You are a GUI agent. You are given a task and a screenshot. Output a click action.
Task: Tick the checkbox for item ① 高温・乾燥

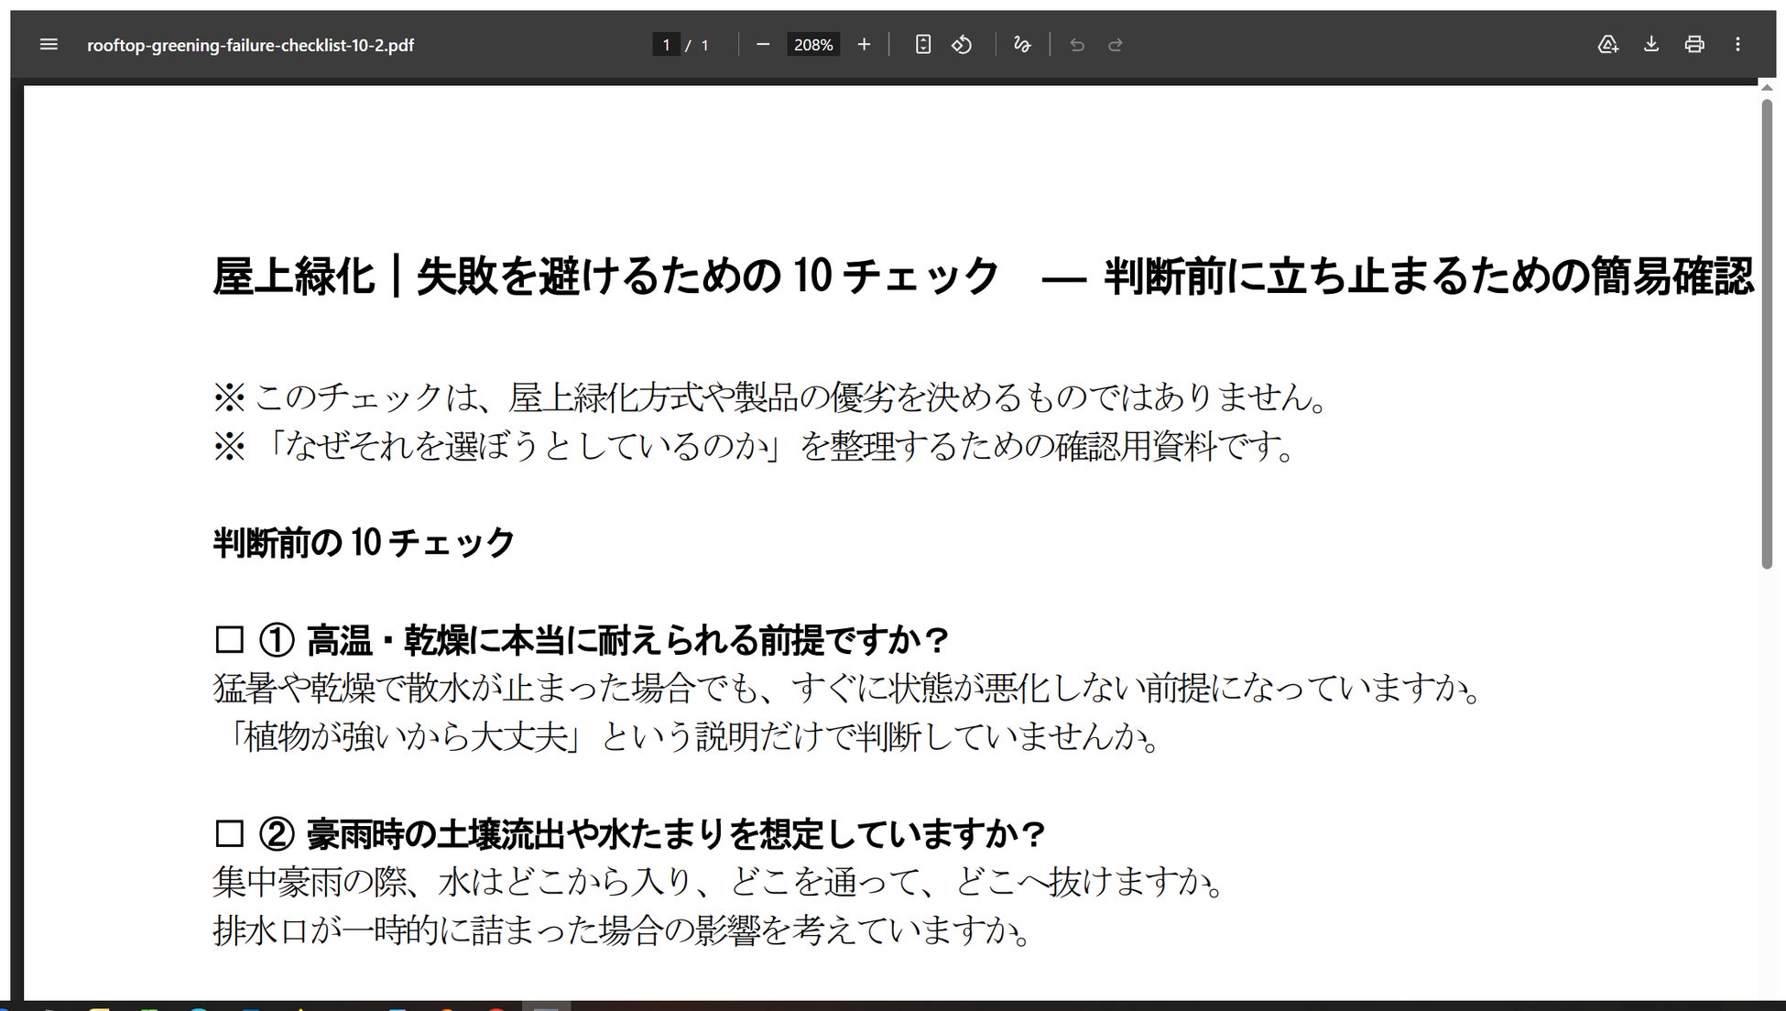click(x=229, y=640)
